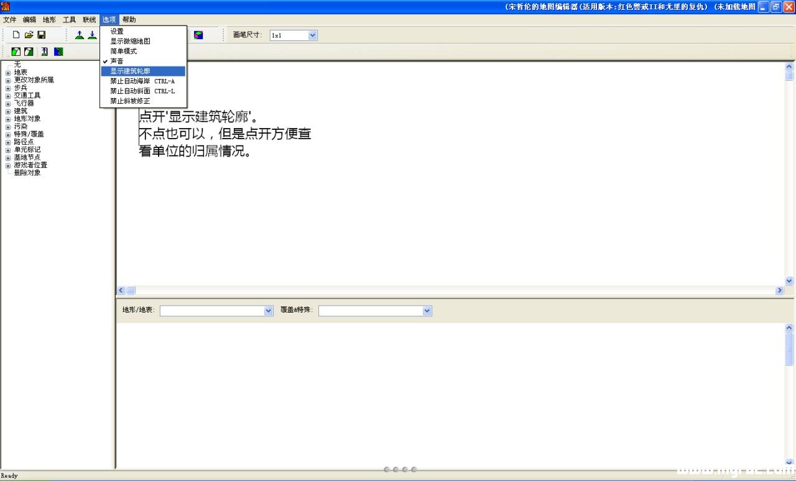This screenshot has width=796, height=481.
Task: Expand the 建筑 tree node
Action: (x=8, y=111)
